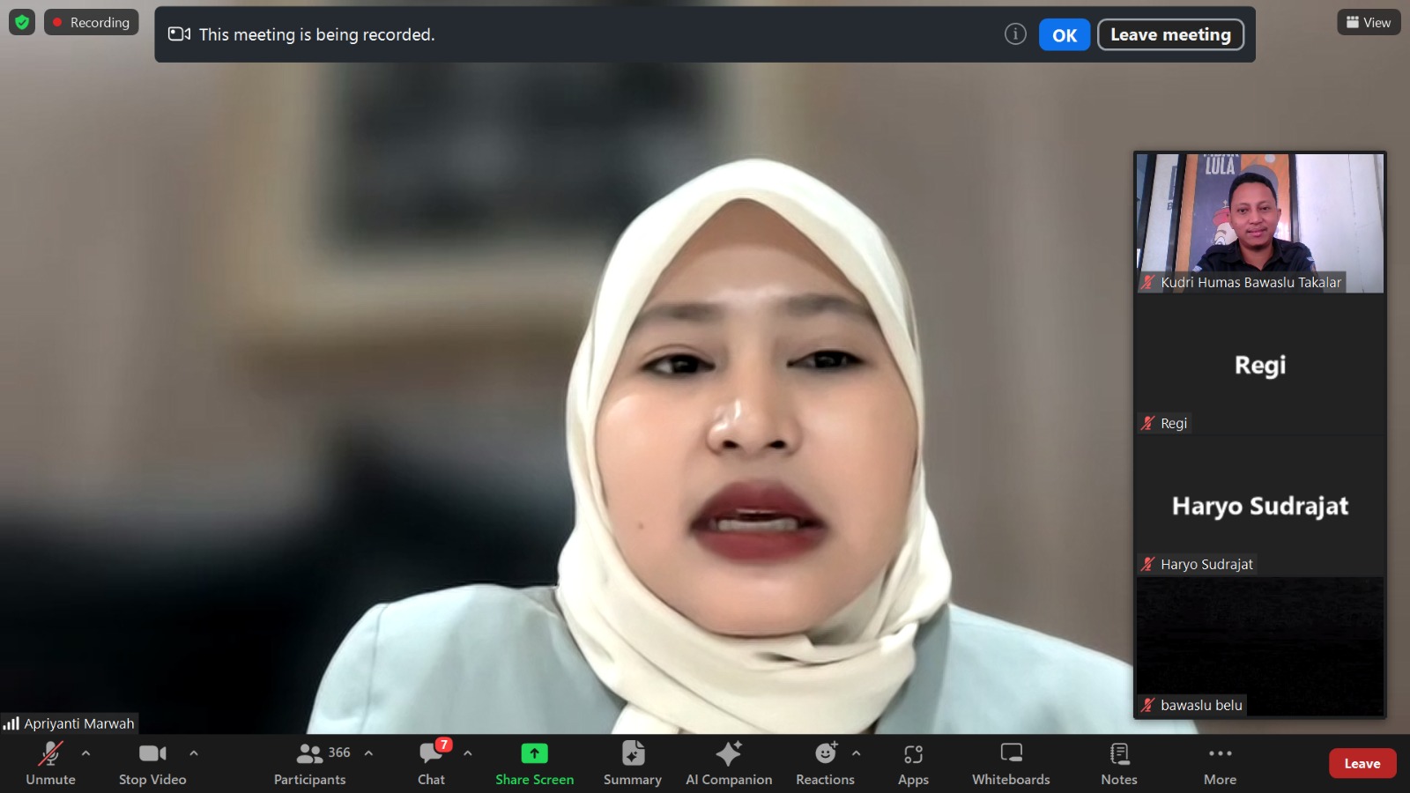Image resolution: width=1410 pixels, height=793 pixels.
Task: Open the Participants list
Action: click(x=310, y=763)
